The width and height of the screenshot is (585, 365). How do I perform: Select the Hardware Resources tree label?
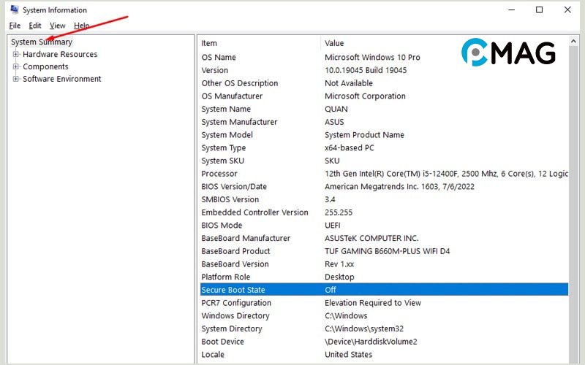(60, 54)
